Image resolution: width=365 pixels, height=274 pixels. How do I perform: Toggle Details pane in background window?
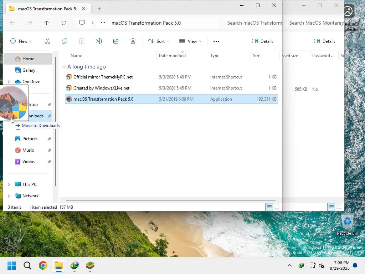[325, 41]
